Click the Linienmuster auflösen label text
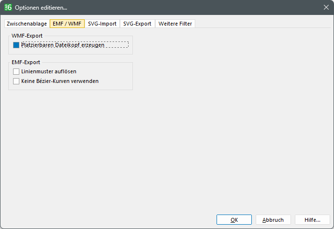Screen dimensions: 334x229 point(49,71)
